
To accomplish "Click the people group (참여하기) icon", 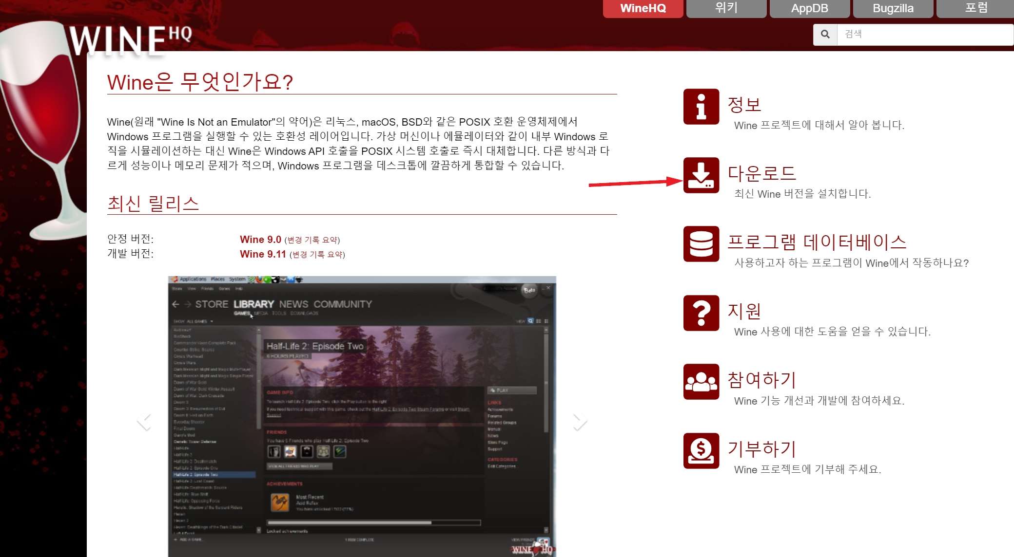I will [701, 382].
